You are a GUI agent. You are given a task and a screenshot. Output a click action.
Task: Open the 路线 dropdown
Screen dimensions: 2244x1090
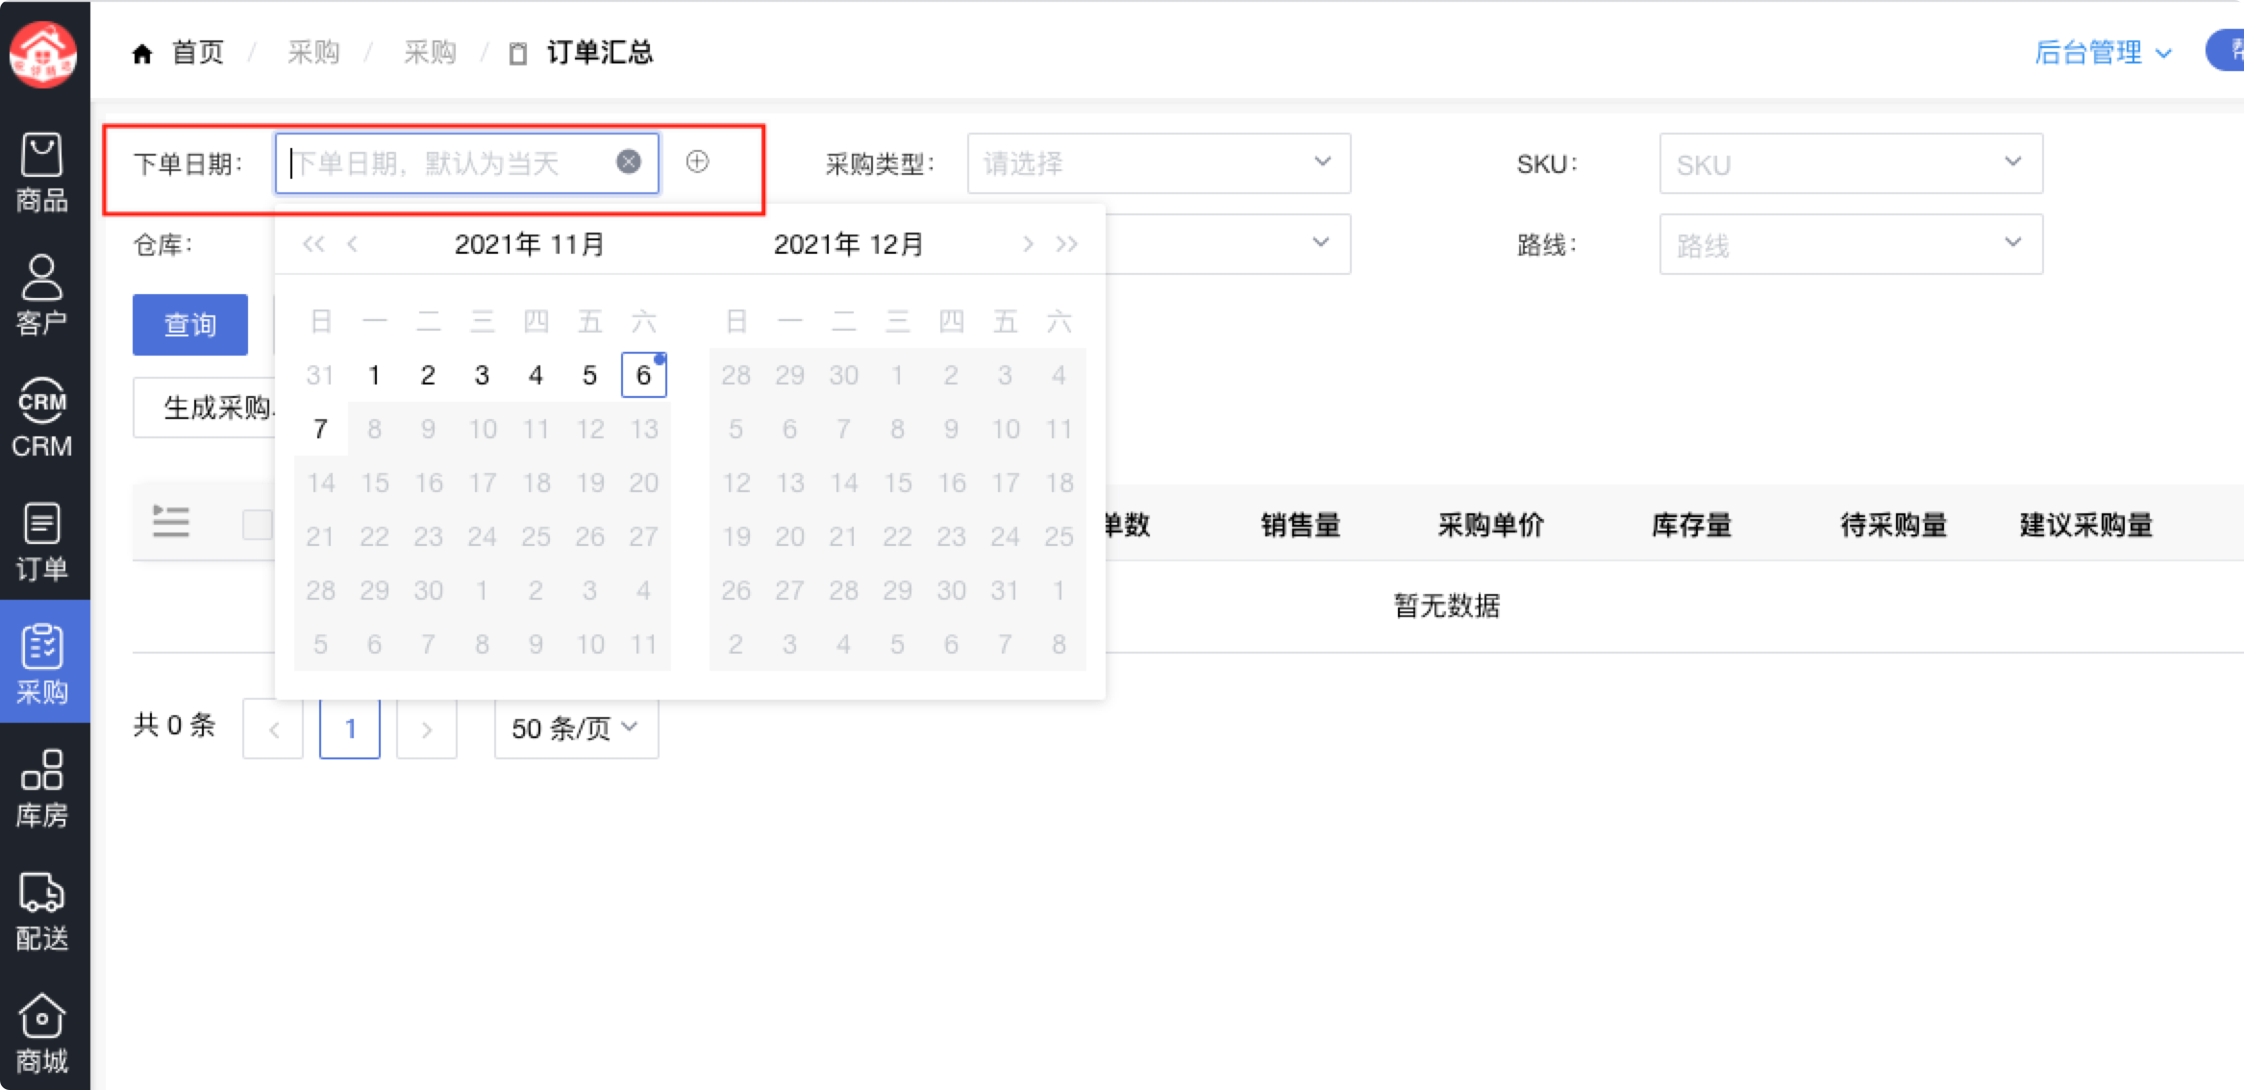[x=1851, y=244]
